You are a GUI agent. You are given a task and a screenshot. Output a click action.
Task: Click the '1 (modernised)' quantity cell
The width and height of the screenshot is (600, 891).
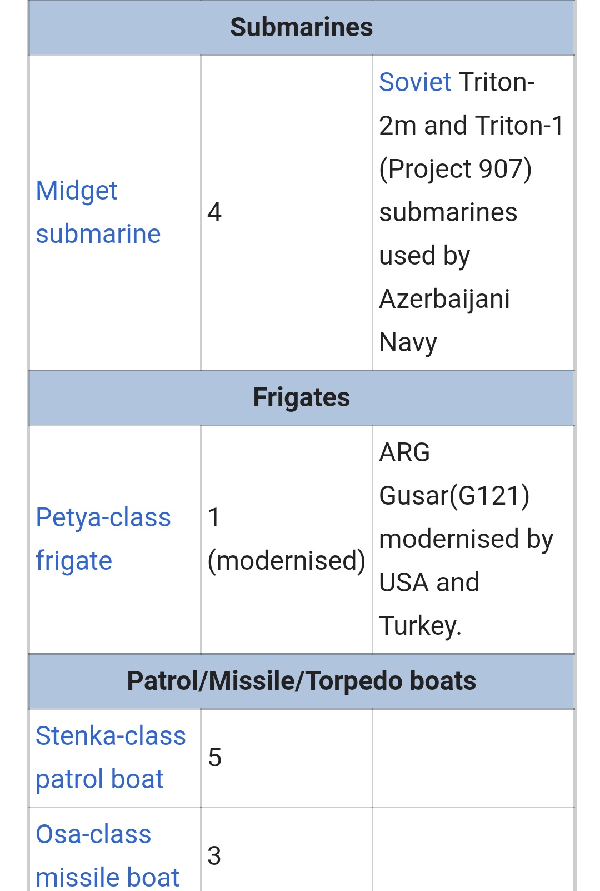point(286,539)
